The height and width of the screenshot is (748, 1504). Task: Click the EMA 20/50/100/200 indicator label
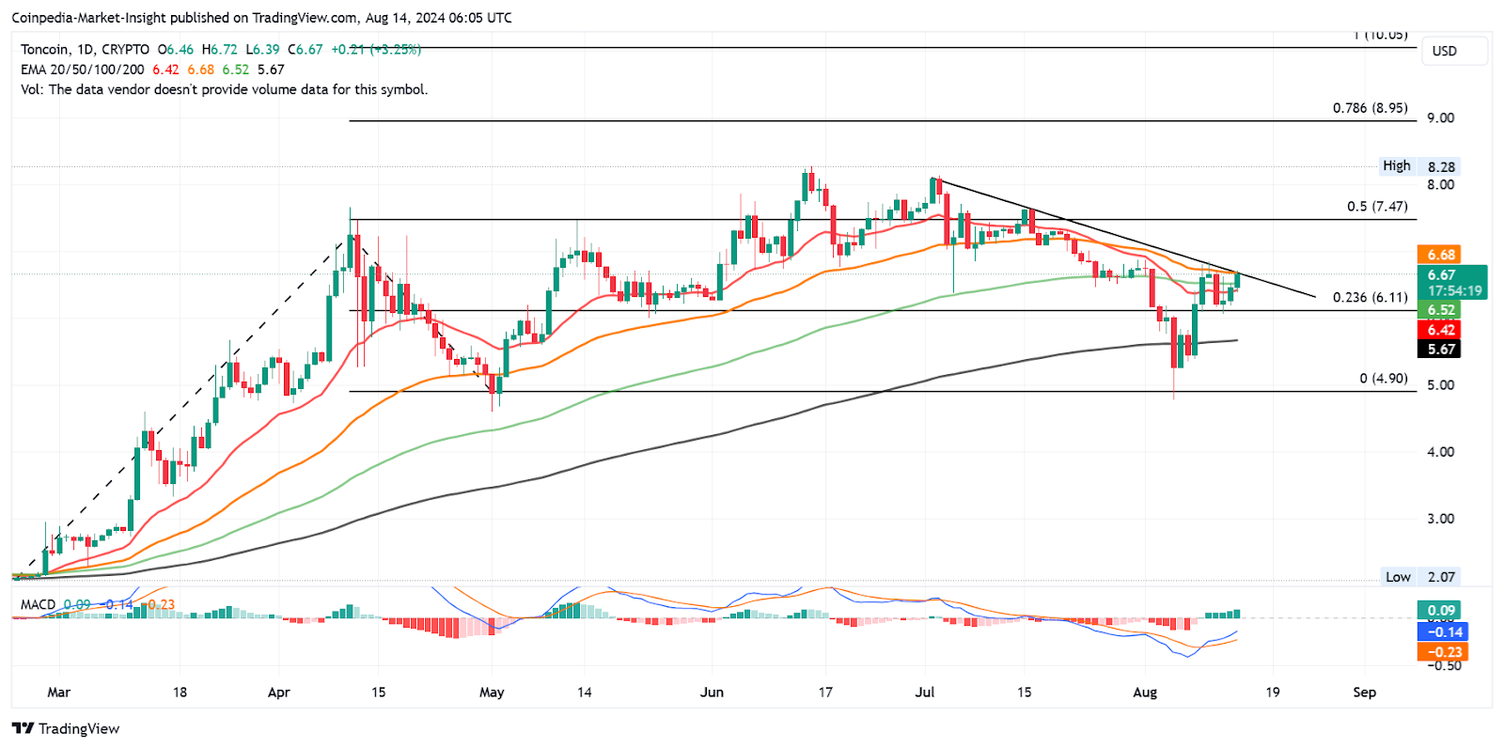tap(83, 70)
